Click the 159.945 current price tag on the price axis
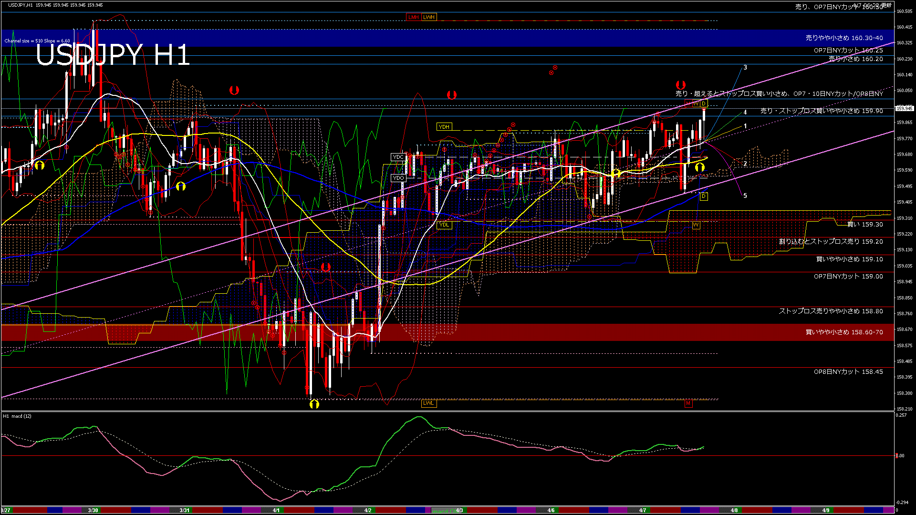The image size is (916, 515). [904, 108]
